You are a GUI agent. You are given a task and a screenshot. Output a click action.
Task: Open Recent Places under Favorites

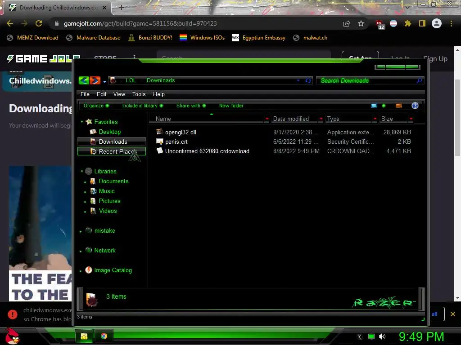(112, 151)
